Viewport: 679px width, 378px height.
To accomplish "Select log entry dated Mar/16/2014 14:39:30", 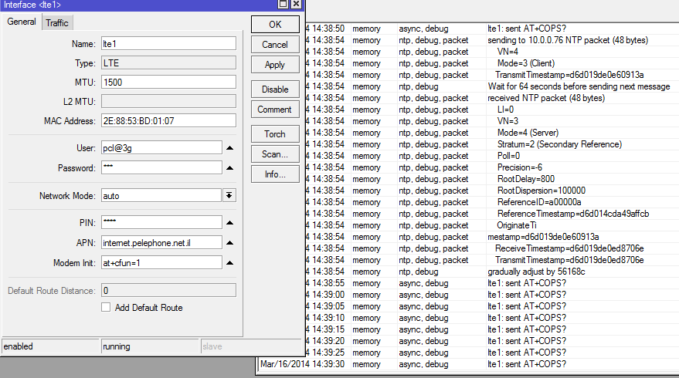I will 467,364.
